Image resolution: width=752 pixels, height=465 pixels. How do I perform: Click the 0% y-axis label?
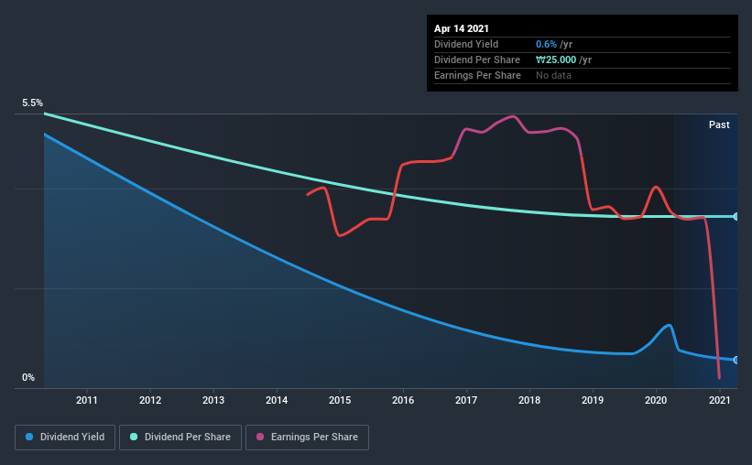(x=28, y=378)
